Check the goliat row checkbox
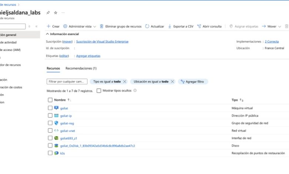The width and height of the screenshot is (289, 174). tap(50, 108)
